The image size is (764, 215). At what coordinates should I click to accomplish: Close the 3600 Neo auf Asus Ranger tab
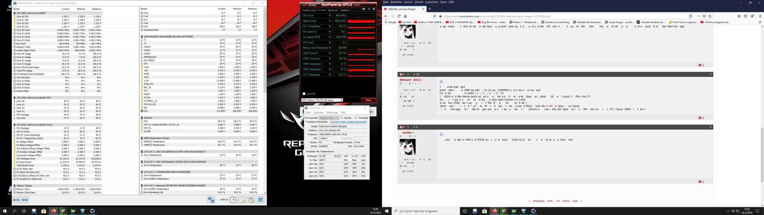423,9
